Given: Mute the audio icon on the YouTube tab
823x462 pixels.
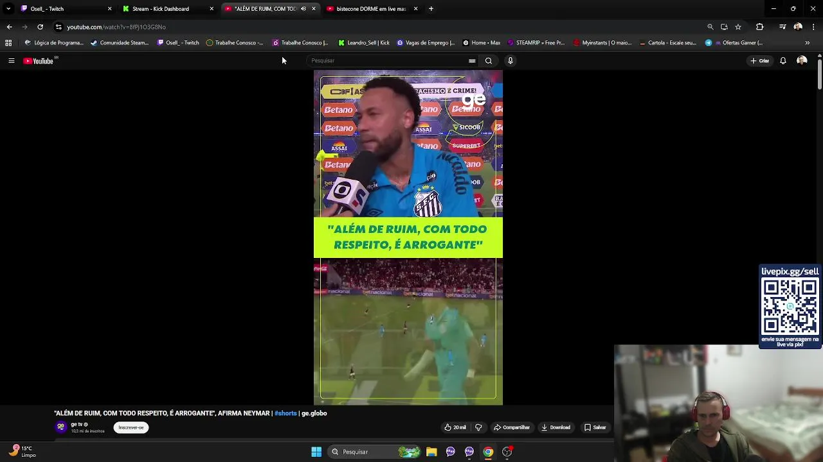Looking at the screenshot, I should pyautogui.click(x=303, y=9).
